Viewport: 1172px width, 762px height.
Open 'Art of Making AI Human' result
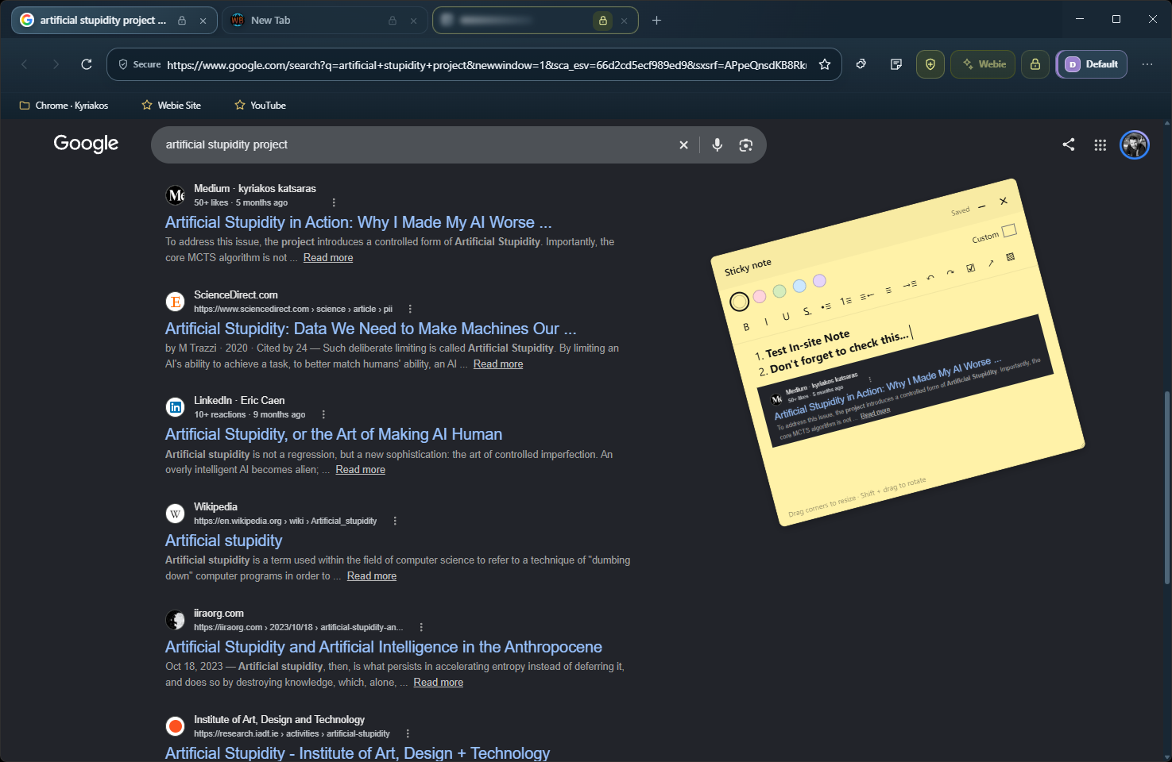coord(334,434)
